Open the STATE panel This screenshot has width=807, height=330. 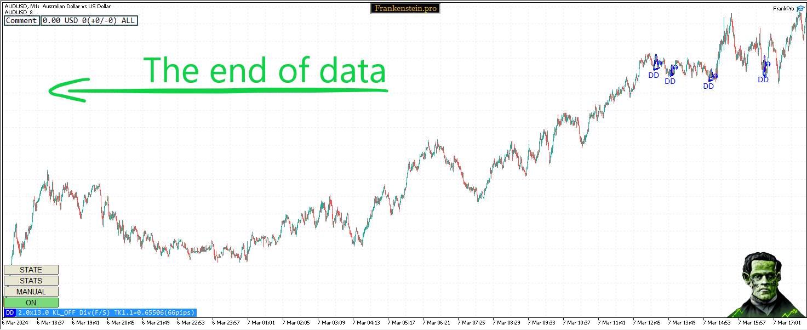tap(31, 270)
